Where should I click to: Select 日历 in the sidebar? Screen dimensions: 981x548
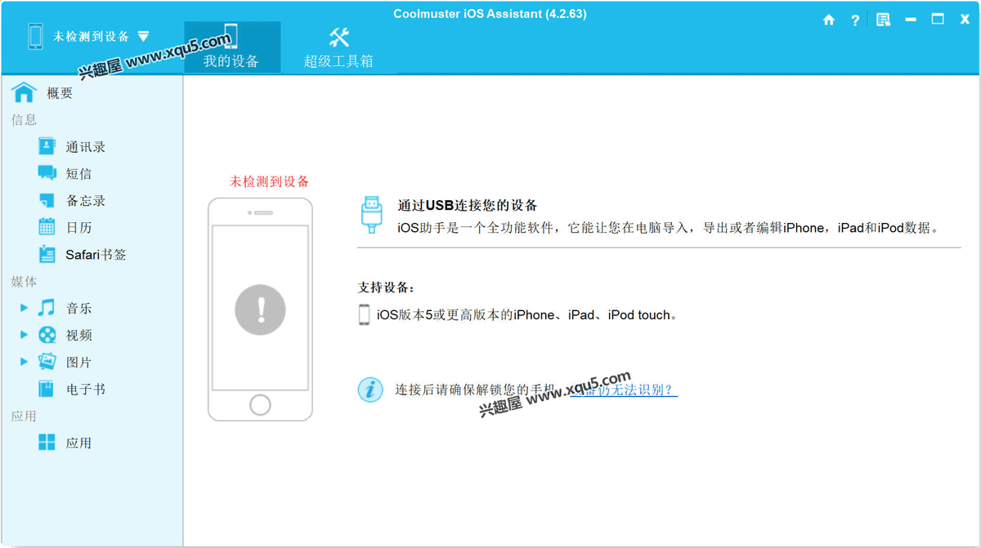(78, 228)
